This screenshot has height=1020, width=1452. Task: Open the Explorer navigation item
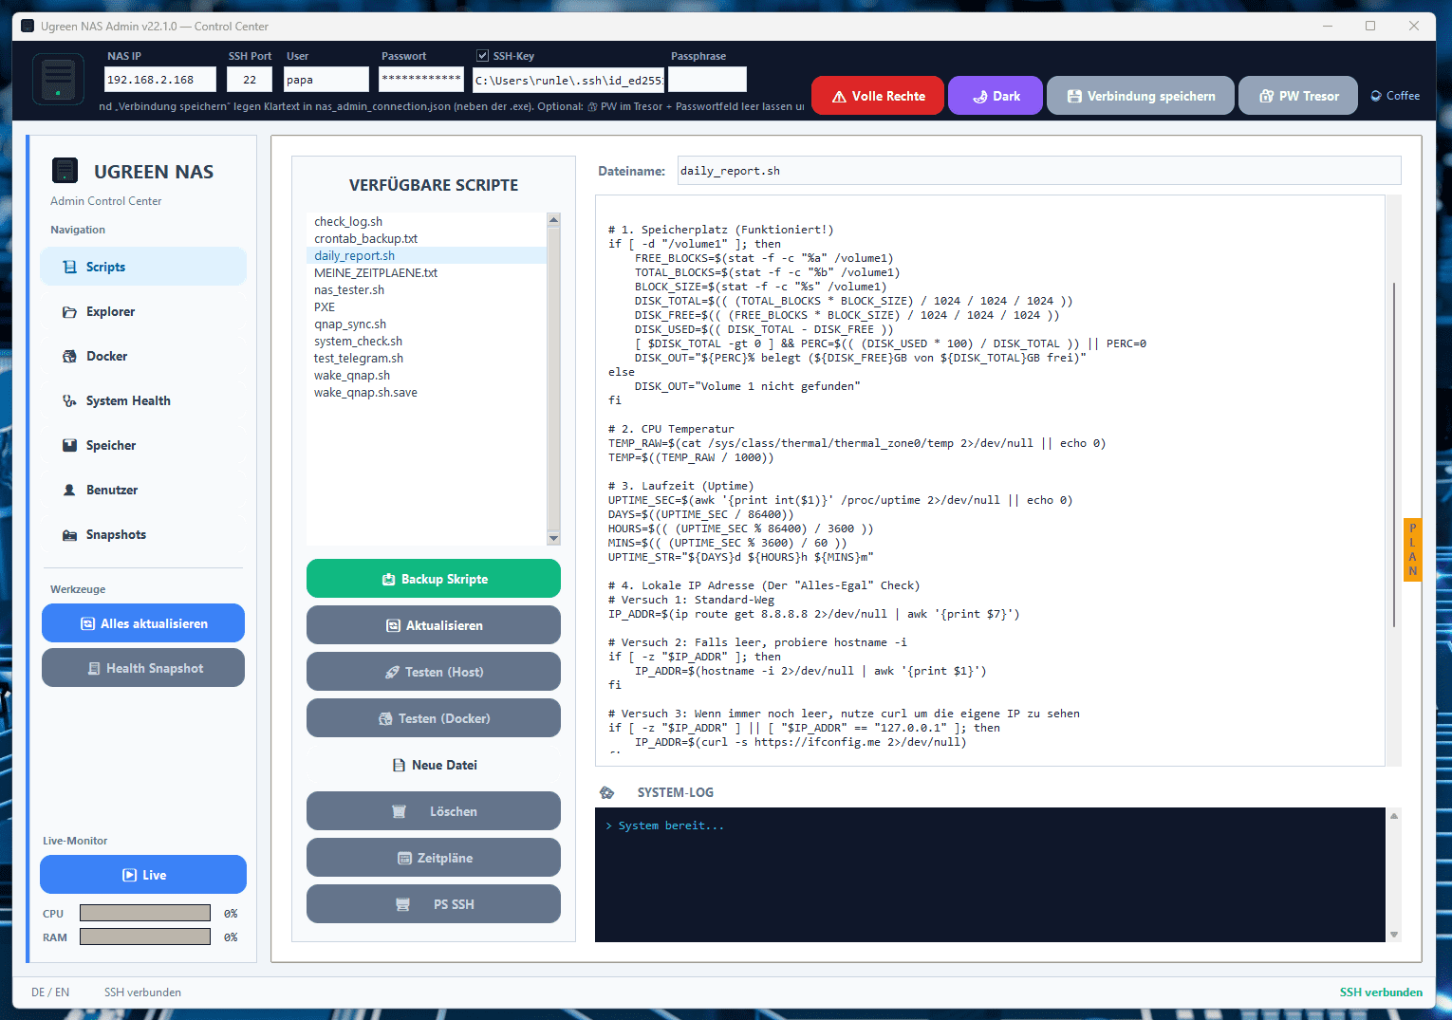click(x=143, y=311)
